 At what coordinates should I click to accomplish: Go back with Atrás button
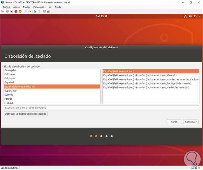[x=174, y=122]
